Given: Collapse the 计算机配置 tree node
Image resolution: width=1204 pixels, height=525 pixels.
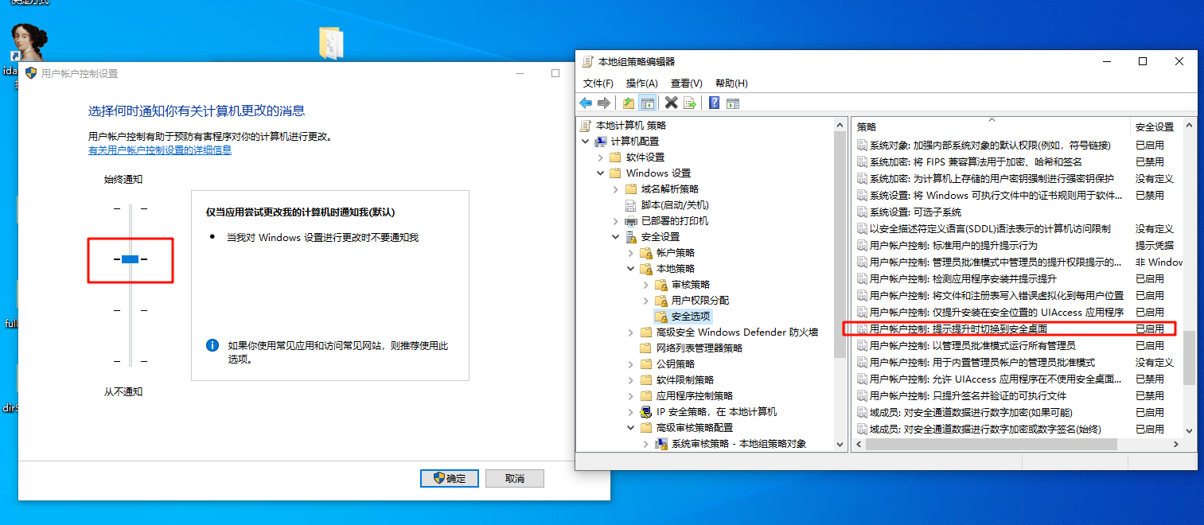Looking at the screenshot, I should [x=585, y=142].
